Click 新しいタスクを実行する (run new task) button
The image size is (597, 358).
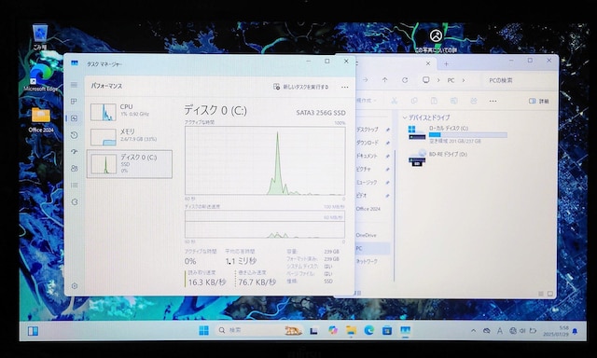pyautogui.click(x=300, y=87)
